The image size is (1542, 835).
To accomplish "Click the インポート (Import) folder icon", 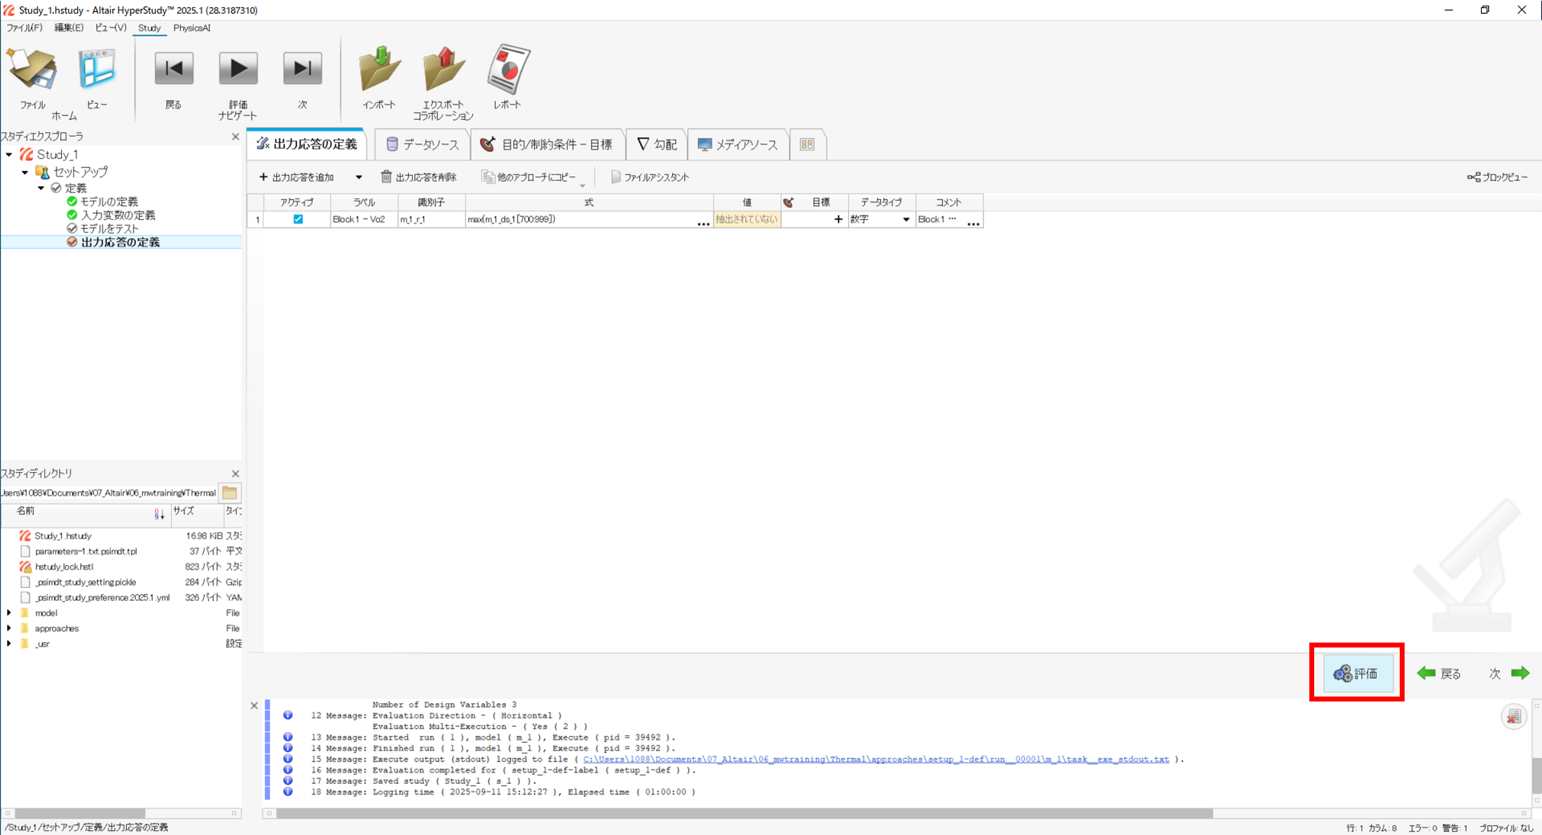I will pyautogui.click(x=379, y=70).
